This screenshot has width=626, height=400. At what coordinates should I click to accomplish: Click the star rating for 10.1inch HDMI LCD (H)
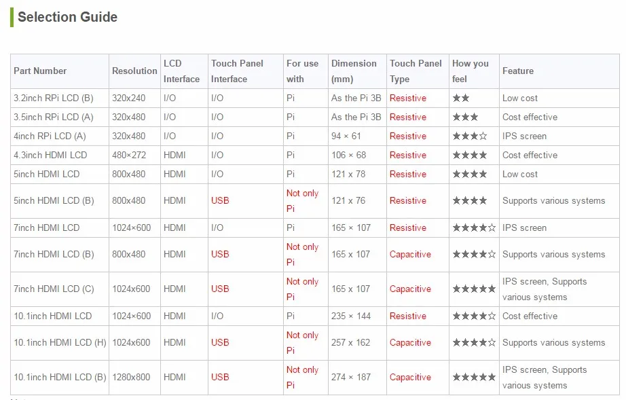click(x=474, y=342)
